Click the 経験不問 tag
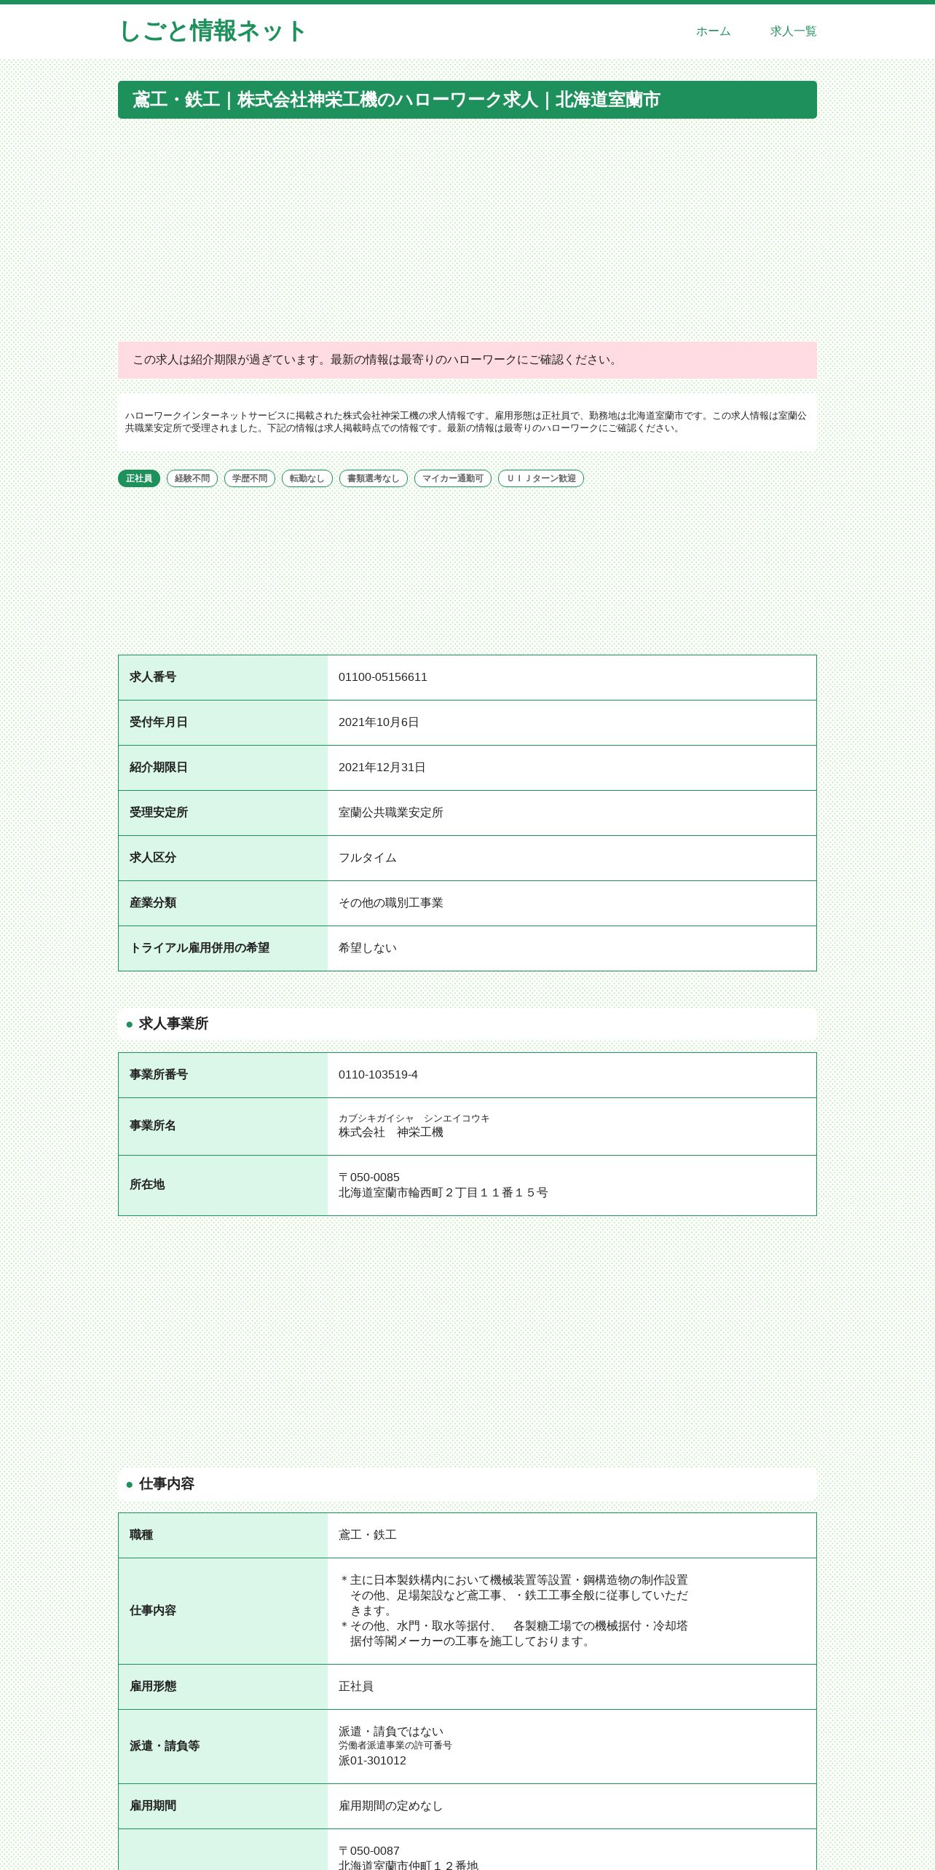This screenshot has width=935, height=1870. (192, 478)
